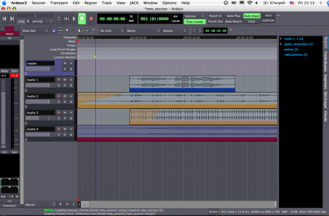Viewport: 329px width, 216px height.
Task: Click nudge clock 00:00:05:00
Action: pos(215,31)
